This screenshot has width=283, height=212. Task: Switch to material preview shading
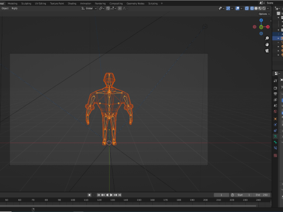(x=260, y=8)
